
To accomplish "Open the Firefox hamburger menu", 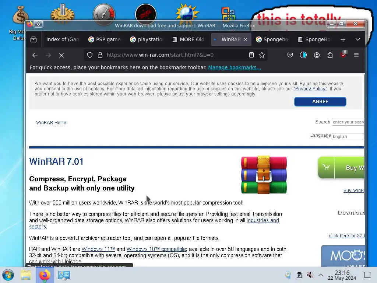I will tap(356, 55).
